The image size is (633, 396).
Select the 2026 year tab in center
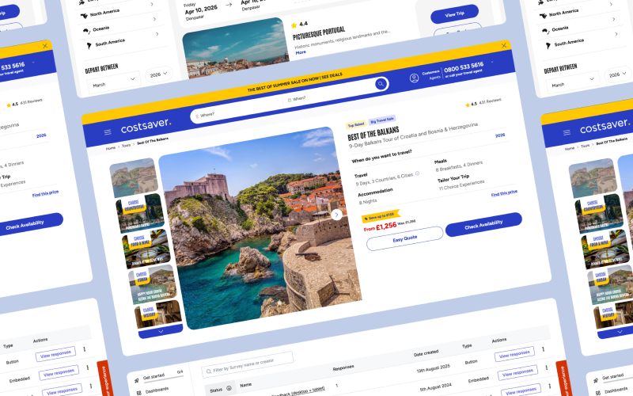tap(499, 135)
